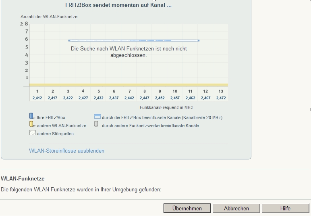This screenshot has width=311, height=216.
Task: Open Hilfe button
Action: (x=285, y=208)
